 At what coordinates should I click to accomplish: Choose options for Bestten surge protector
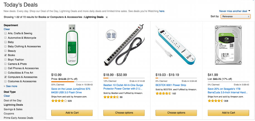coord(124,113)
